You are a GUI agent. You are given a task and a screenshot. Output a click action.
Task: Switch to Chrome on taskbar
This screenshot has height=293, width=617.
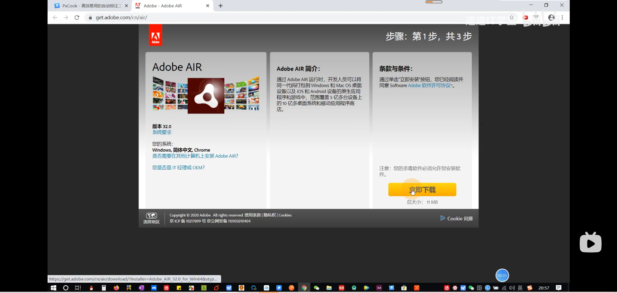(x=304, y=288)
